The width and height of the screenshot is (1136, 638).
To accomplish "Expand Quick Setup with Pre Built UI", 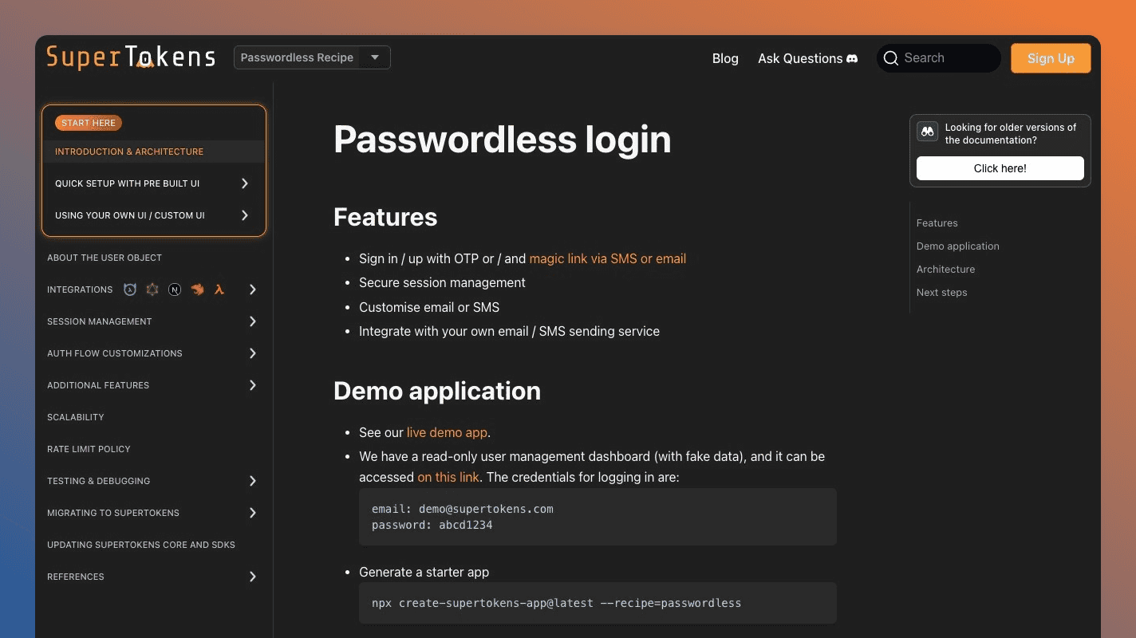I will (x=244, y=183).
